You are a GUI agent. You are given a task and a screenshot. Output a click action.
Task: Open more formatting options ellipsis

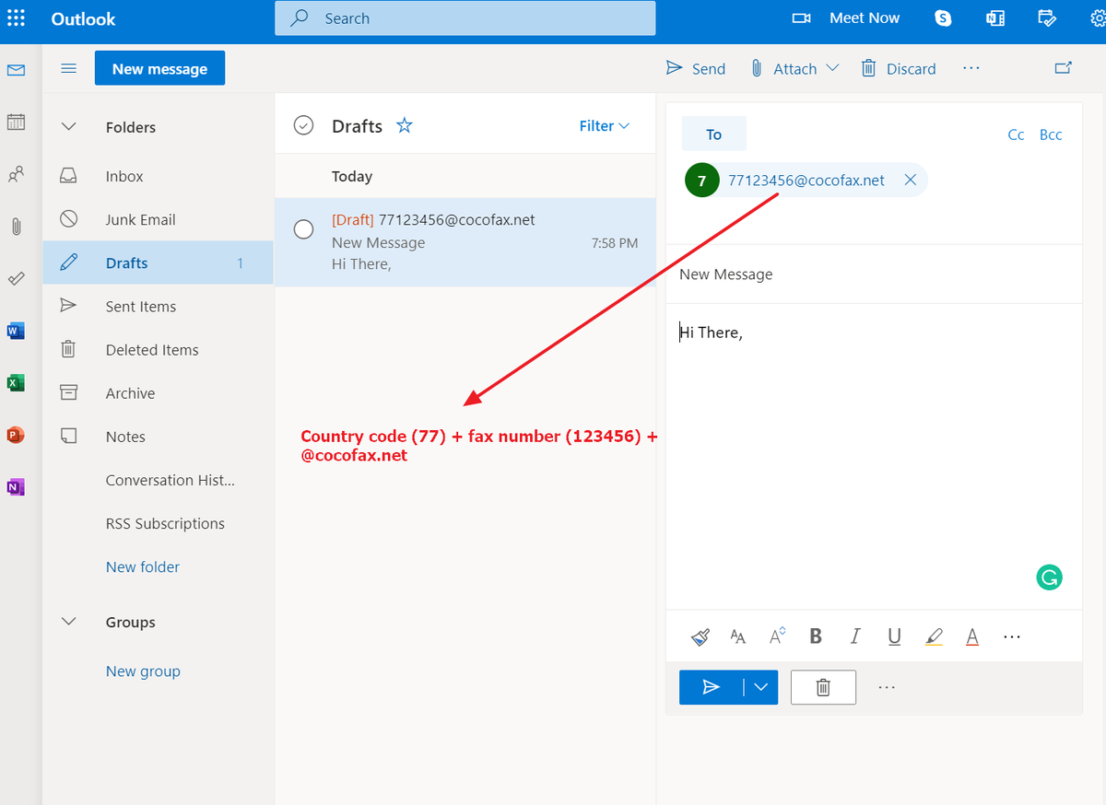click(1011, 636)
